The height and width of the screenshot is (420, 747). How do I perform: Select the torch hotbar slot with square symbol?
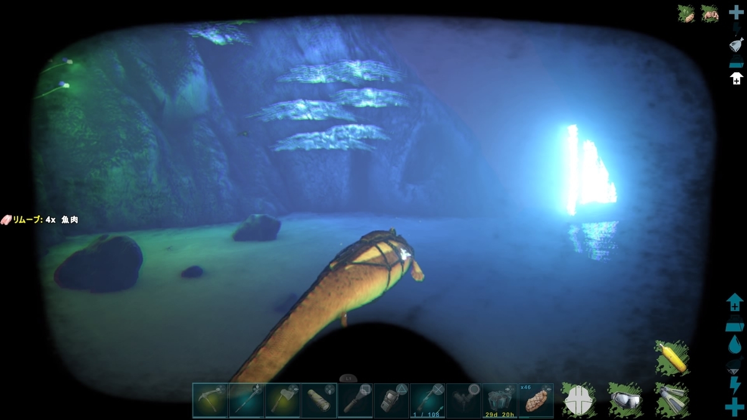click(x=355, y=400)
